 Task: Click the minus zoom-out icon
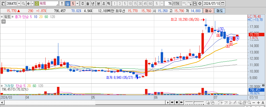point(254,102)
